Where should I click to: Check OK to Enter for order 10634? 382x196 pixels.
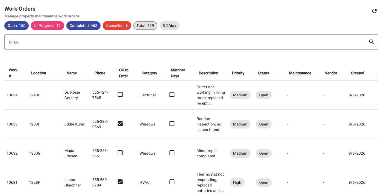(120, 94)
